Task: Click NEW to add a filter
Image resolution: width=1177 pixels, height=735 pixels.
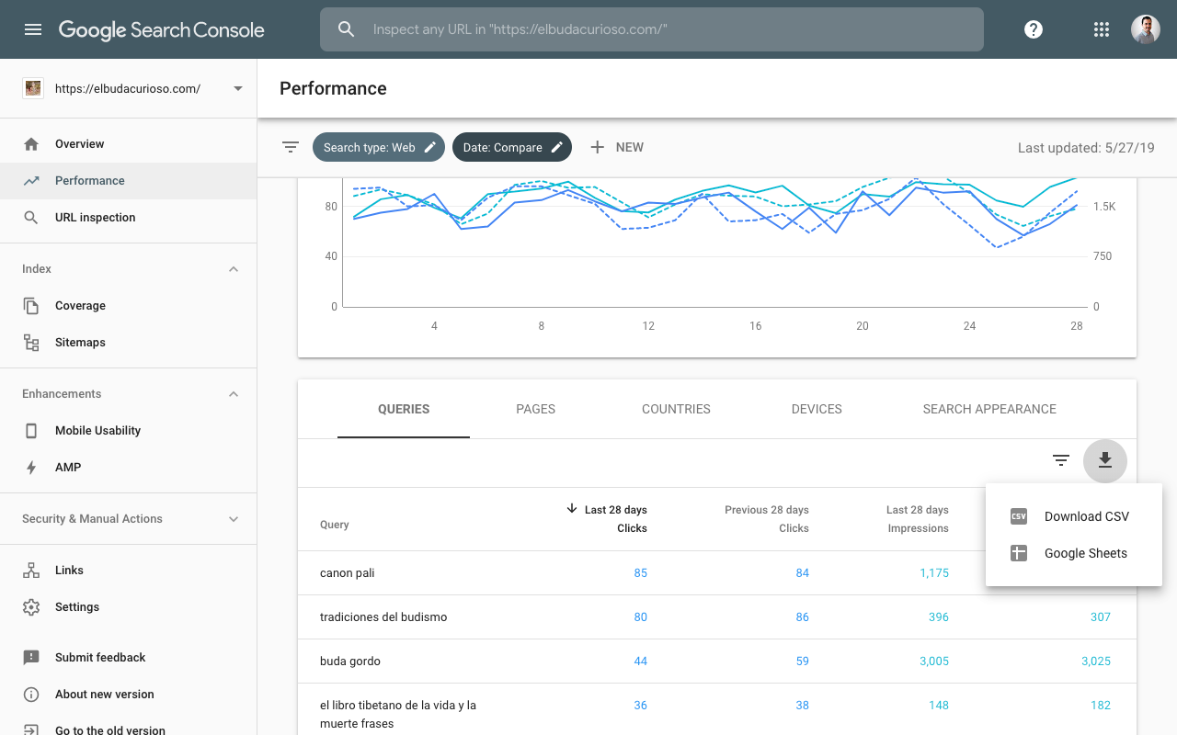Action: tap(616, 147)
